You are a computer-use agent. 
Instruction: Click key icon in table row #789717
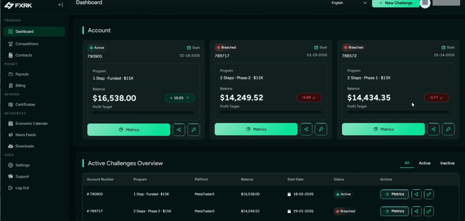tap(429, 211)
